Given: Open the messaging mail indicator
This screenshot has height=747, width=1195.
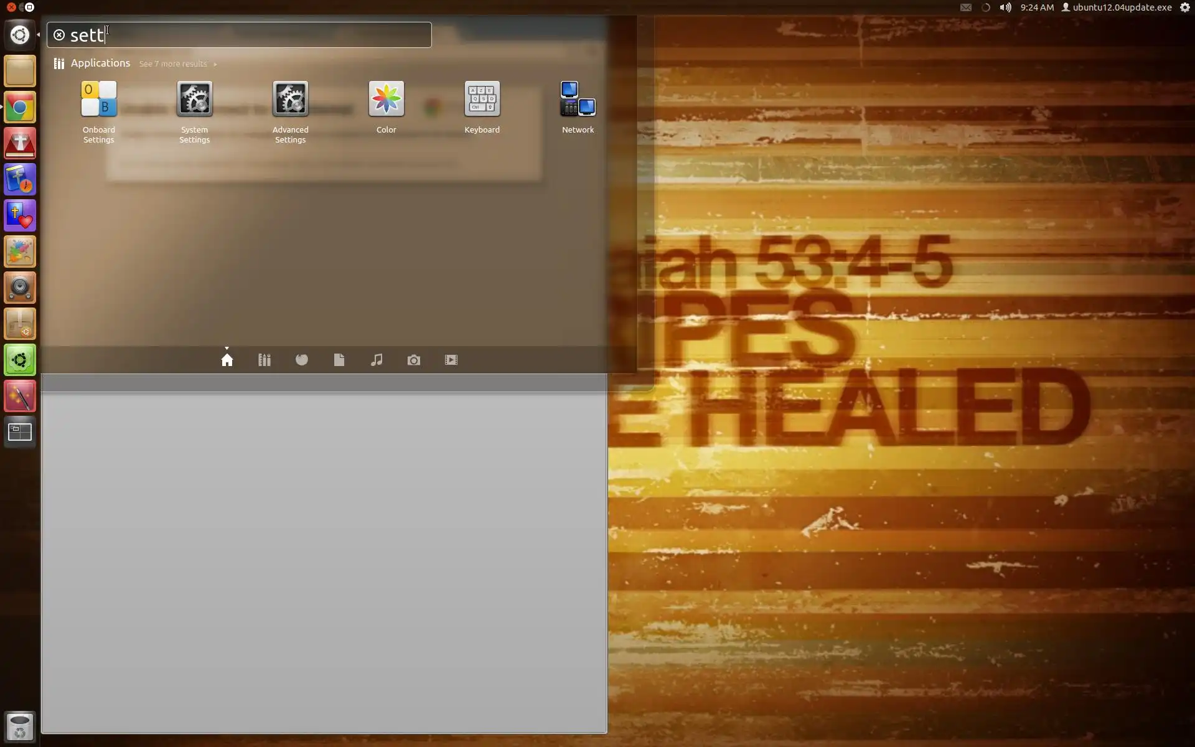Looking at the screenshot, I should 965,7.
